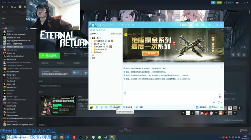Click the 播放伴奏 accompaniment button
This screenshot has width=251, height=140.
tap(127, 107)
